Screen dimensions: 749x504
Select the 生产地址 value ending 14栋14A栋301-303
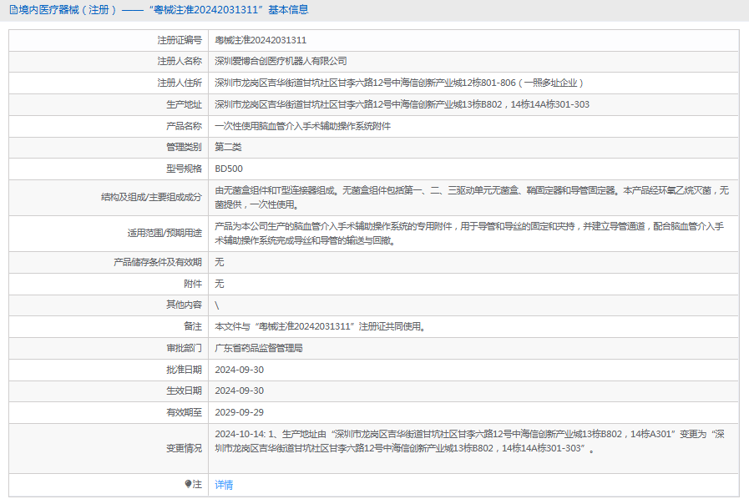pos(402,104)
